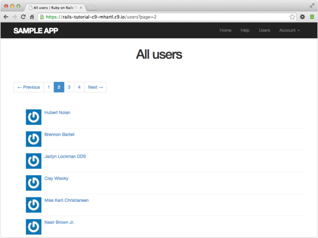Click the browser forward arrow
Screen dimensions: 318x238
tap(14, 17)
